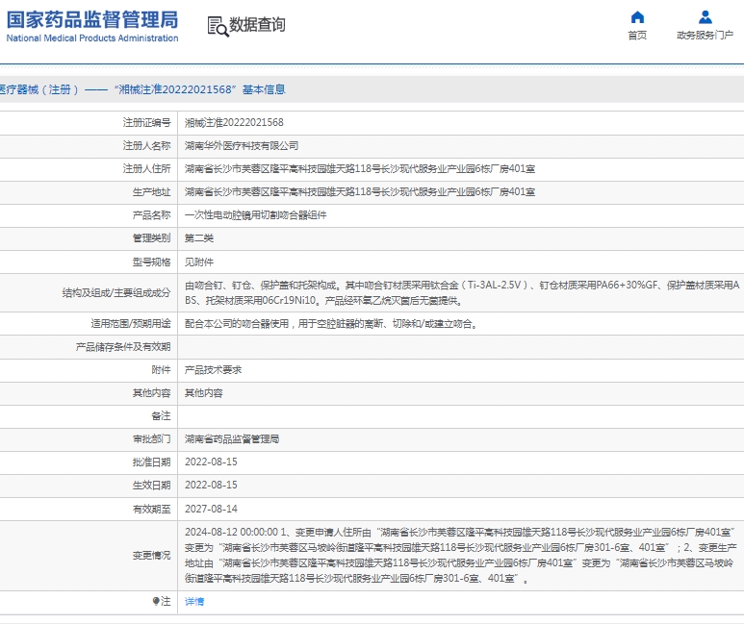Screen dimensions: 744x624
Task: Click the 变更情况 label
Action: (151, 555)
